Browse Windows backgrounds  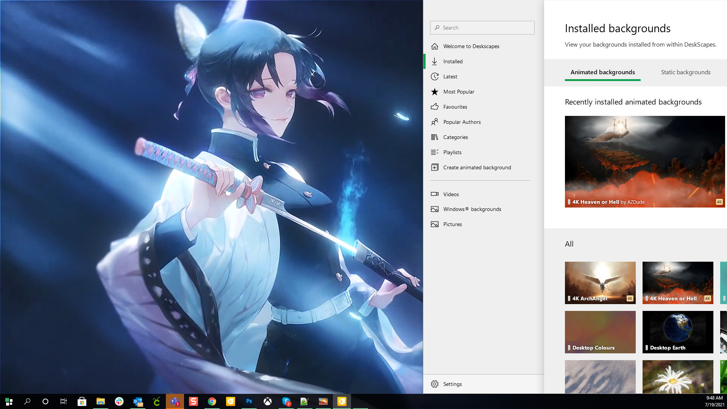pos(472,209)
